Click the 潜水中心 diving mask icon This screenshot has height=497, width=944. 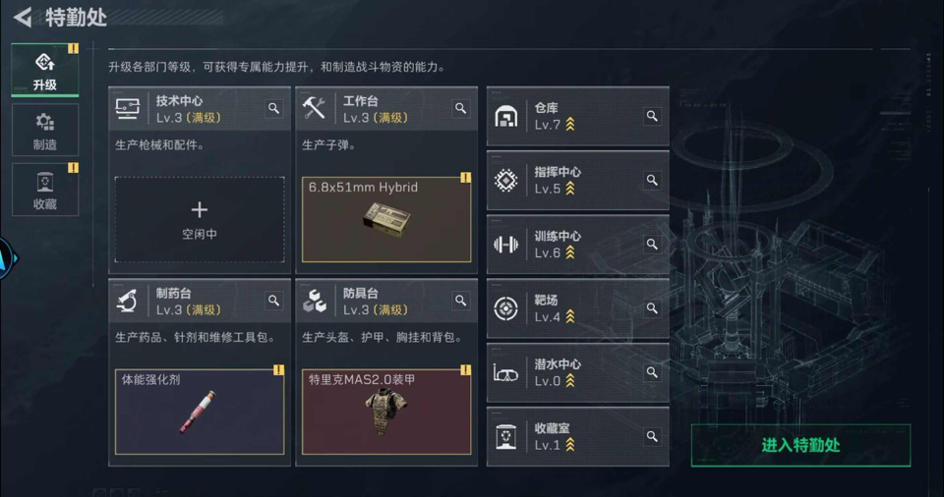tap(505, 373)
